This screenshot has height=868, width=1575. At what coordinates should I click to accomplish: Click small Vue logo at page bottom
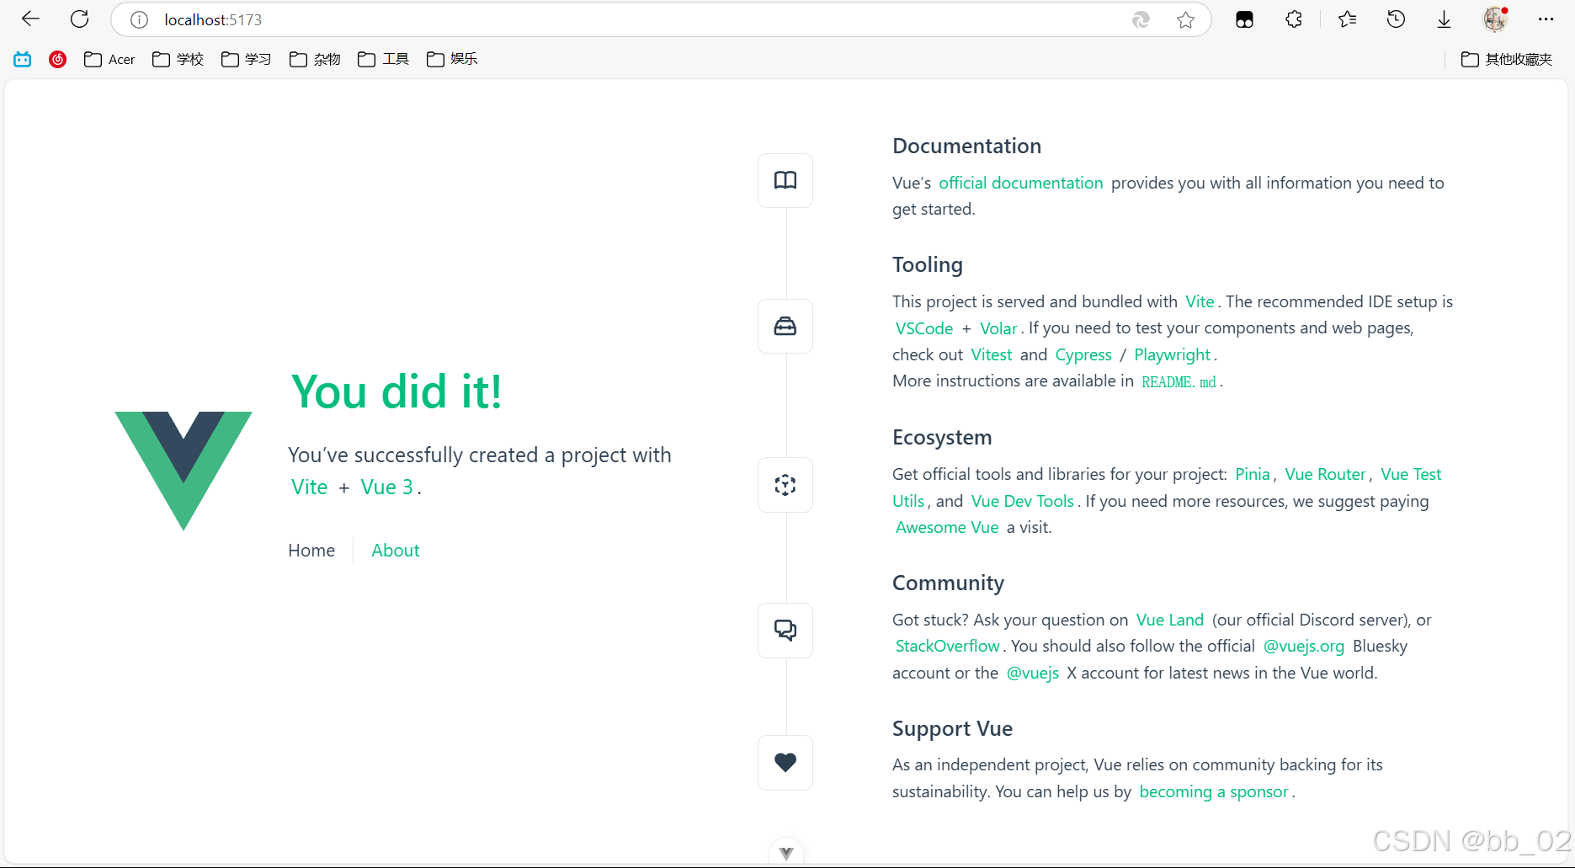coord(786,853)
